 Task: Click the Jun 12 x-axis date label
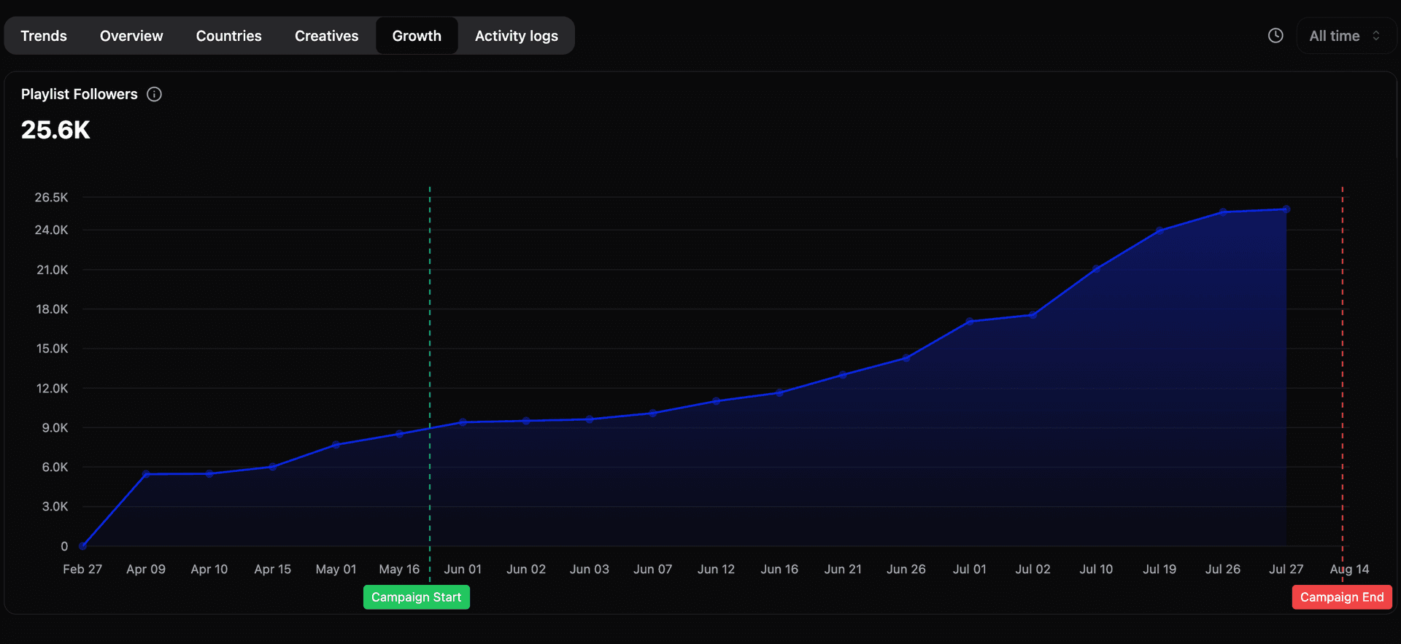(x=716, y=569)
